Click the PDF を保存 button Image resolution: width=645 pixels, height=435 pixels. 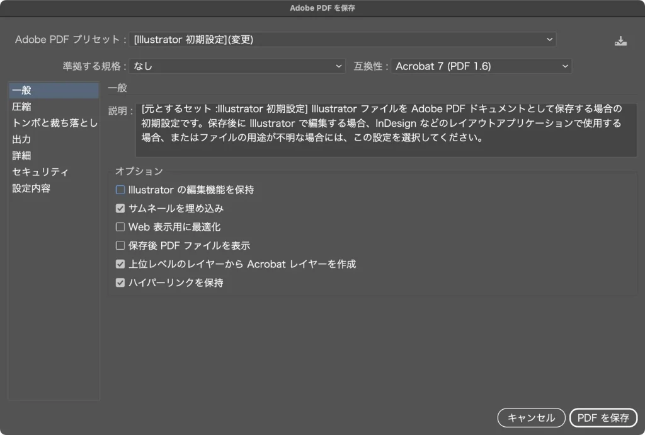(x=603, y=418)
